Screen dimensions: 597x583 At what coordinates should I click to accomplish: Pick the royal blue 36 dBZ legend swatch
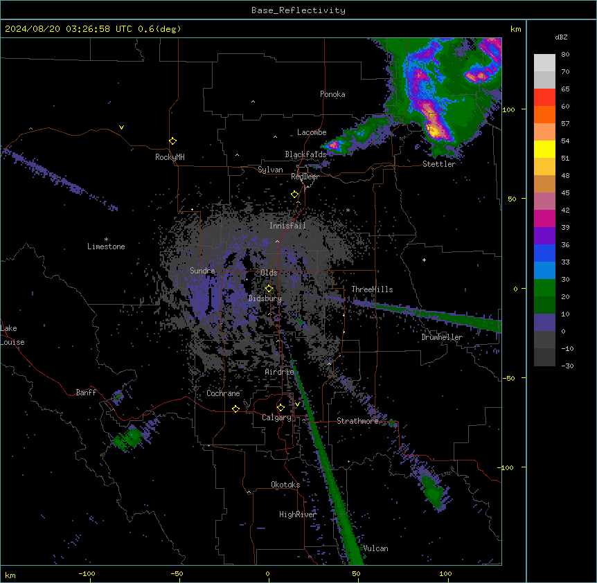click(544, 253)
